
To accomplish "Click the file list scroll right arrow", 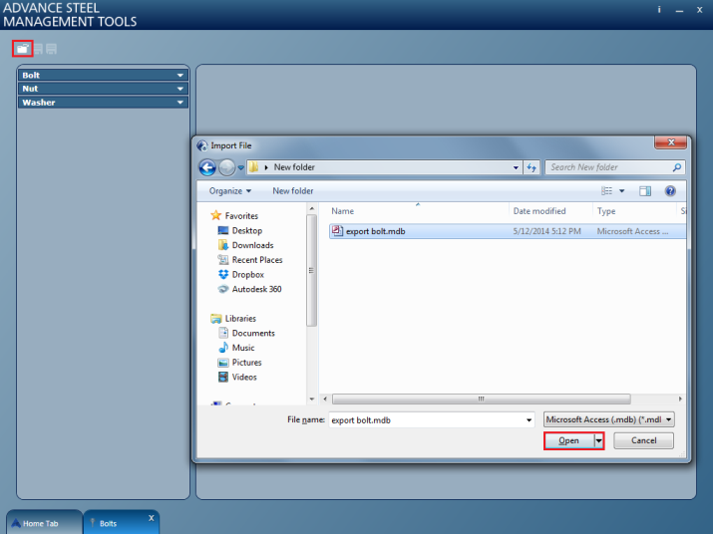I will [x=680, y=400].
